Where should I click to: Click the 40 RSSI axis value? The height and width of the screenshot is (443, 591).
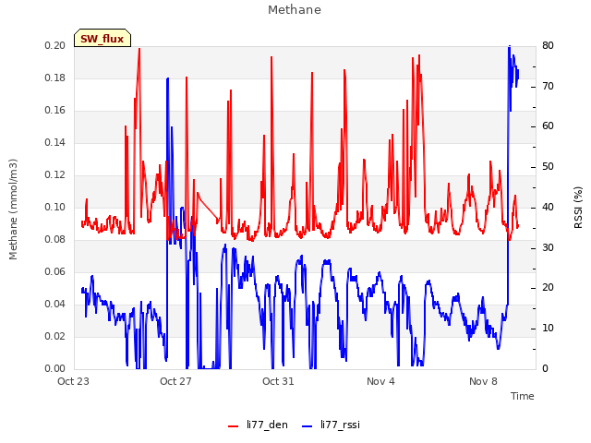[548, 208]
